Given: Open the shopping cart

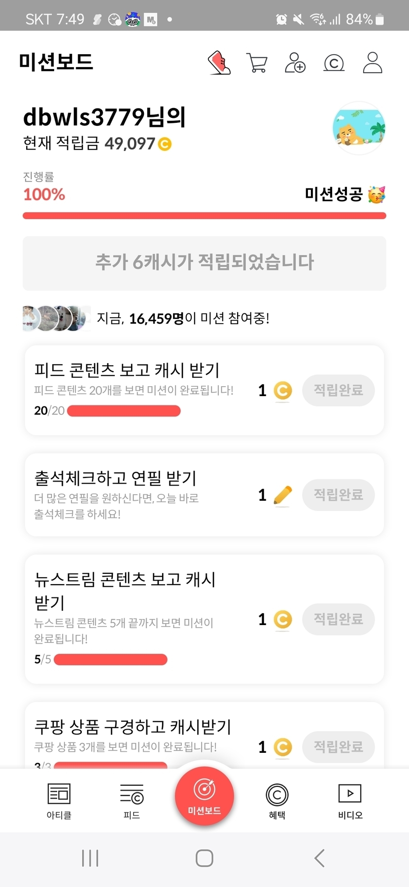Looking at the screenshot, I should click(257, 63).
